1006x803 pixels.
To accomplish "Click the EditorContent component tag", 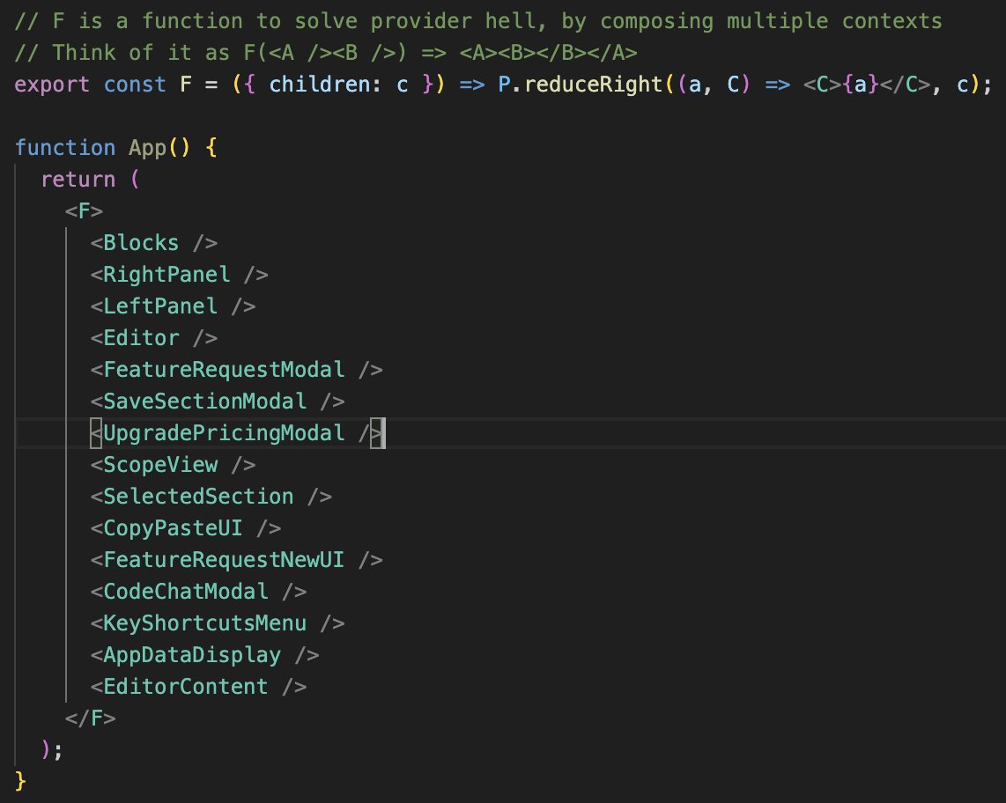I will point(199,687).
